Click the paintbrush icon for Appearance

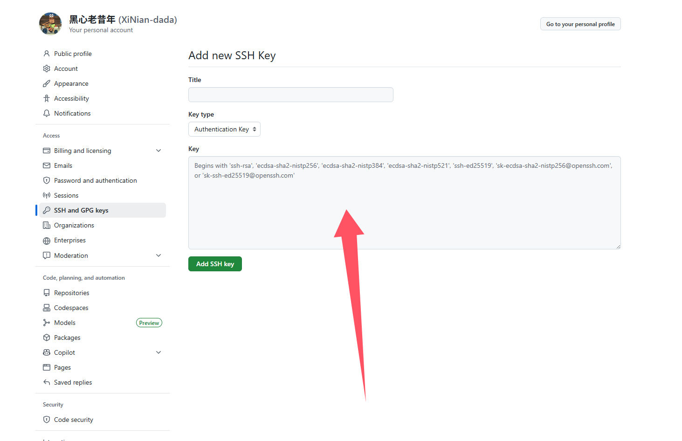click(47, 83)
